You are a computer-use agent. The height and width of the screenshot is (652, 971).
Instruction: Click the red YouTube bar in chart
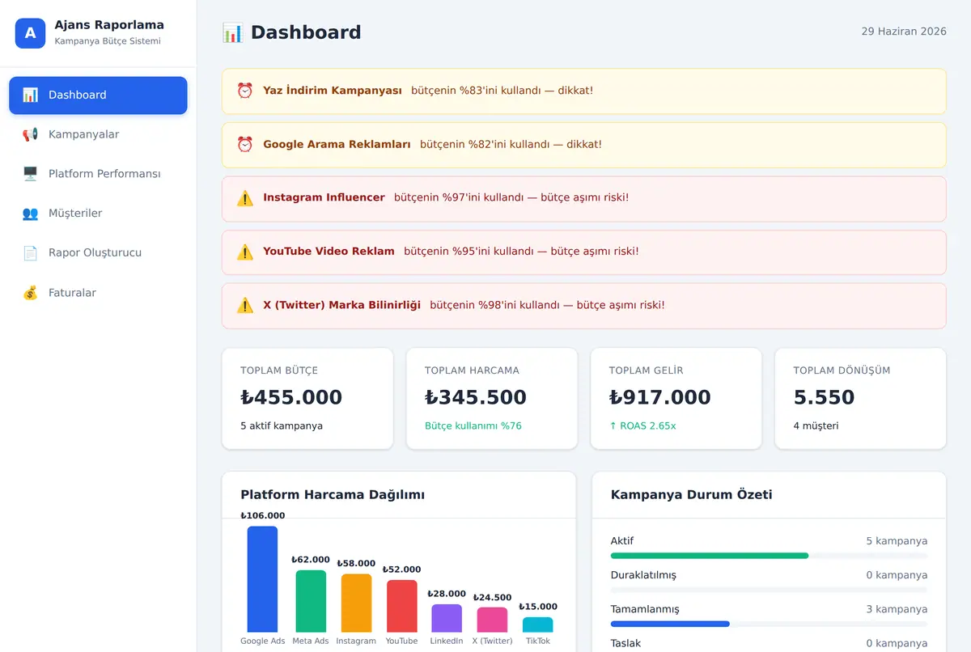[x=402, y=606]
